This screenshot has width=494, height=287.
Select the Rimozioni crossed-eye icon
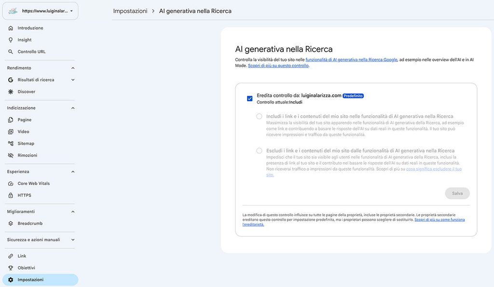pyautogui.click(x=11, y=155)
